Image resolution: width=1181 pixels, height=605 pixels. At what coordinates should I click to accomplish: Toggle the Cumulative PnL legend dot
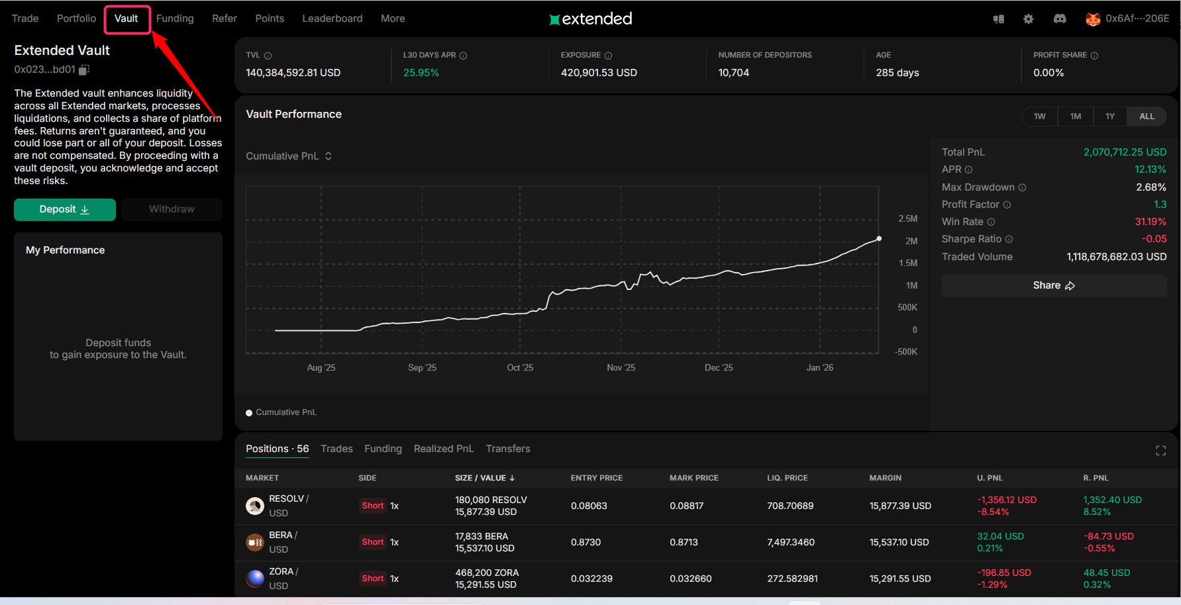pos(249,412)
